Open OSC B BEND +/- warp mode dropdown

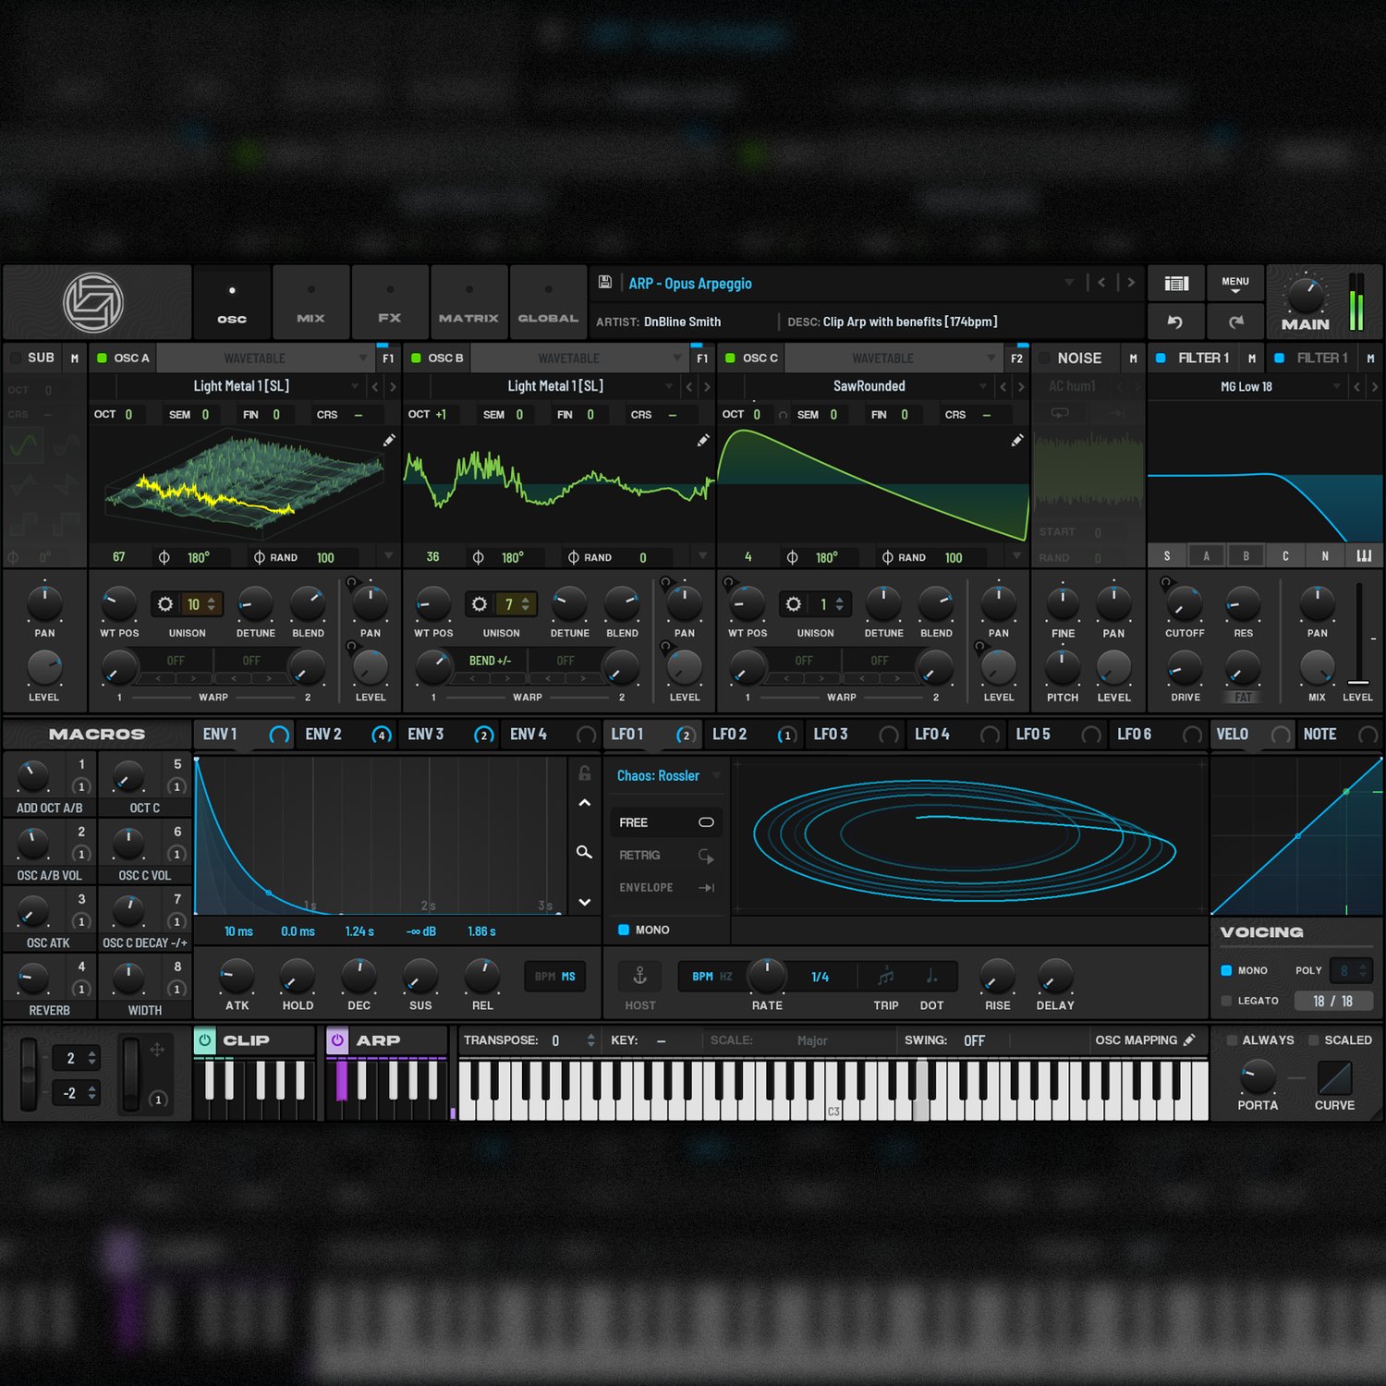point(490,661)
